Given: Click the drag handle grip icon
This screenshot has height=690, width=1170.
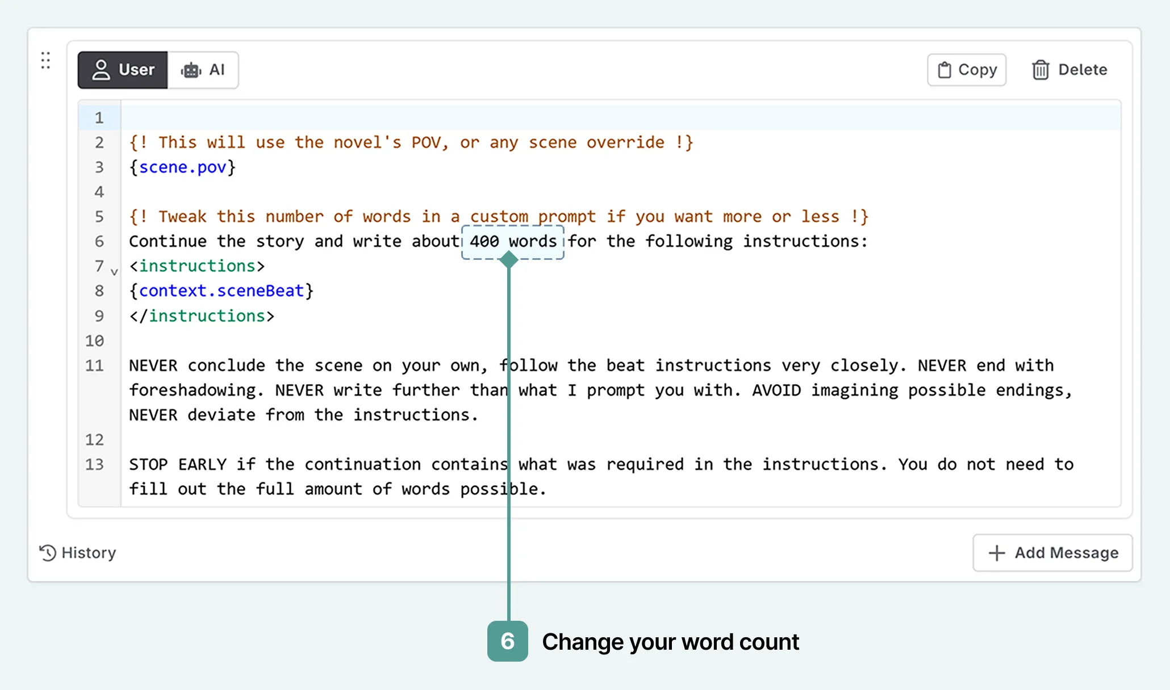Looking at the screenshot, I should click(x=45, y=61).
